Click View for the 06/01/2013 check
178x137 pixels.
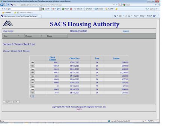(x=32, y=69)
